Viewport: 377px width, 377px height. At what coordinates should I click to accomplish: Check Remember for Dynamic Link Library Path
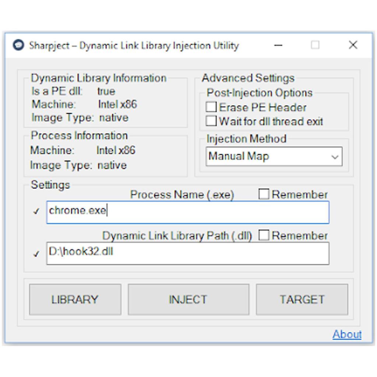point(264,235)
